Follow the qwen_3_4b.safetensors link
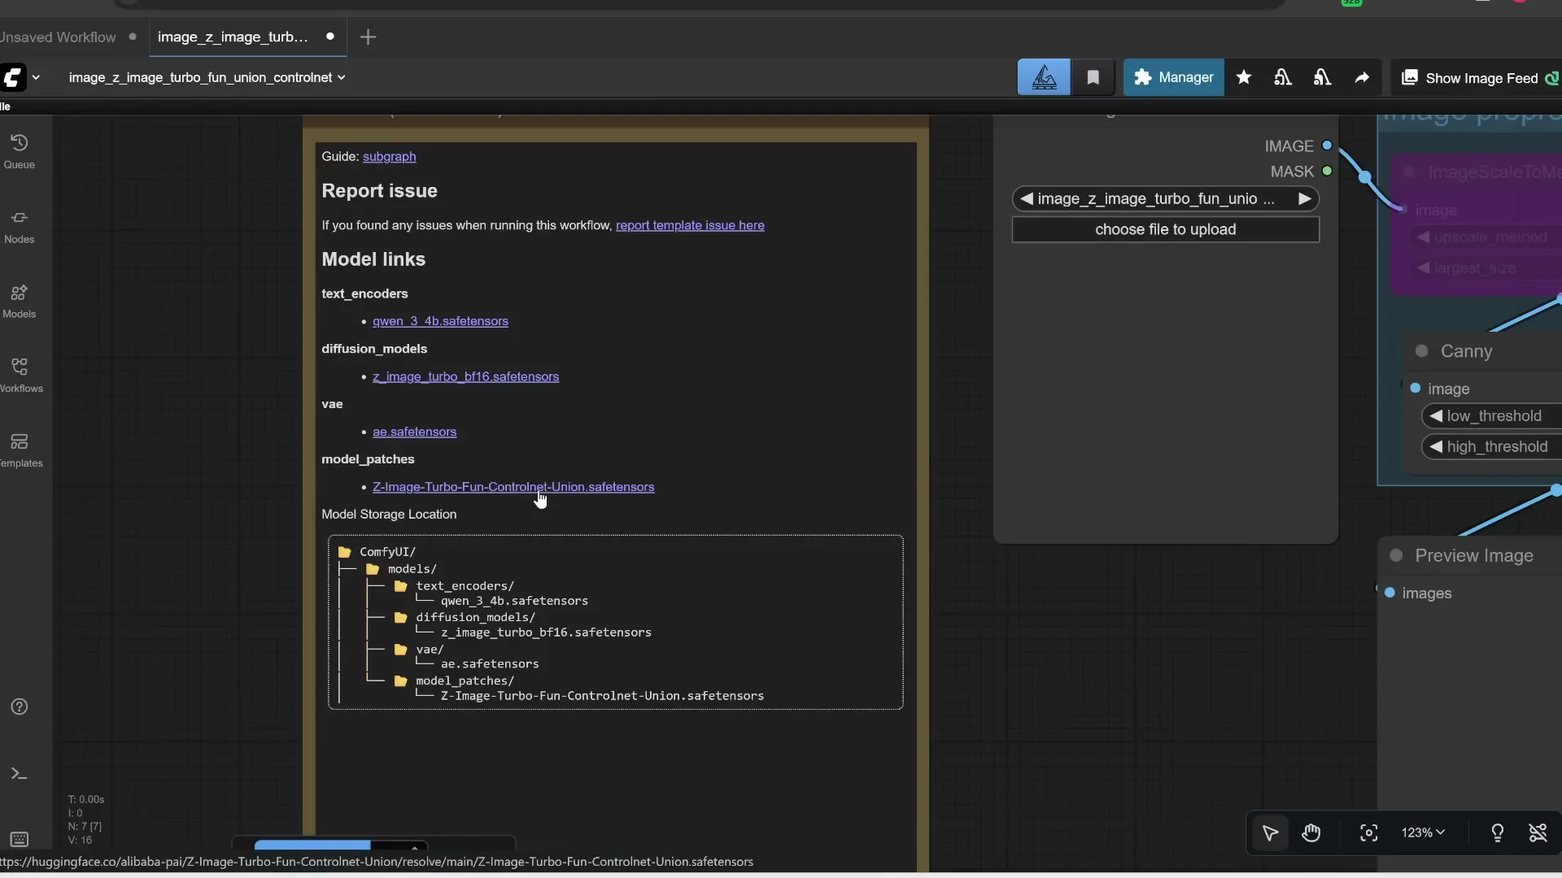Screen dimensions: 1562x878 (x=440, y=321)
